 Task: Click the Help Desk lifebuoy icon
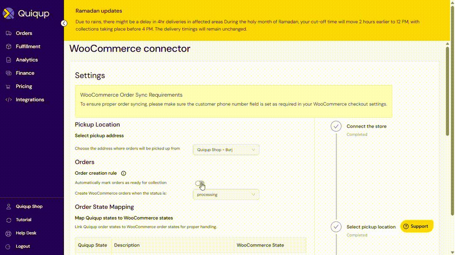click(9, 233)
